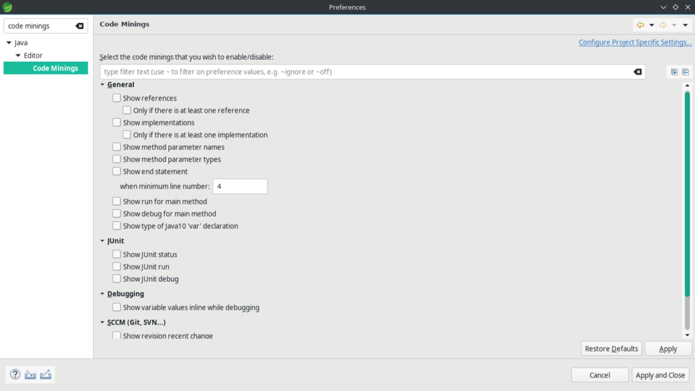Screen dimensions: 695x391
Task: Enable Show JUnit run
Action: pyautogui.click(x=117, y=266)
